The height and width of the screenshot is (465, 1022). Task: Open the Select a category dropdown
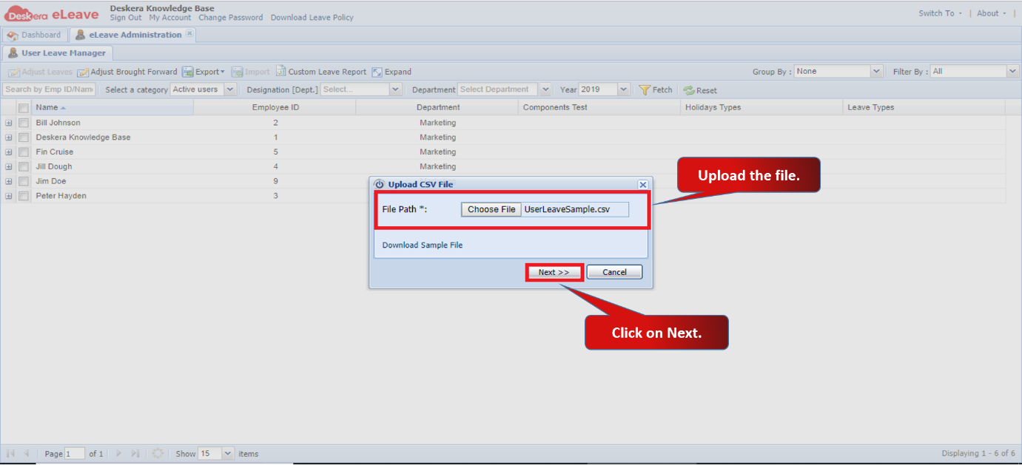click(229, 89)
